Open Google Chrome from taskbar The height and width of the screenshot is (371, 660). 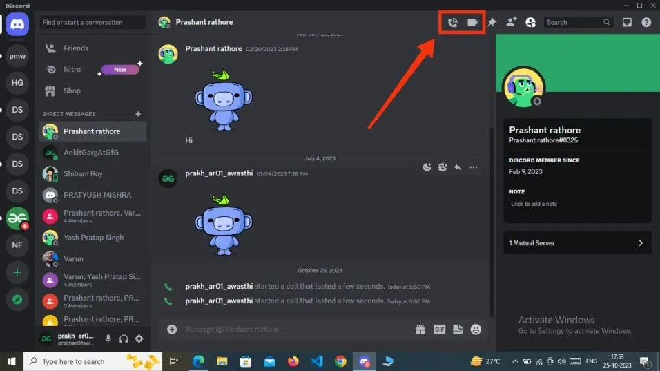coord(340,361)
